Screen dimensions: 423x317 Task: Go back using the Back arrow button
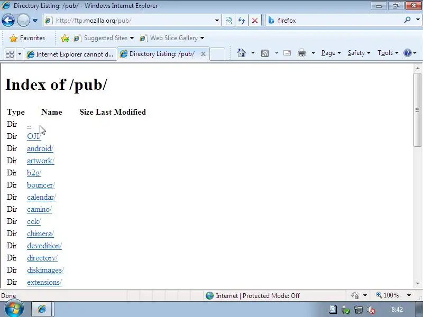[8, 20]
